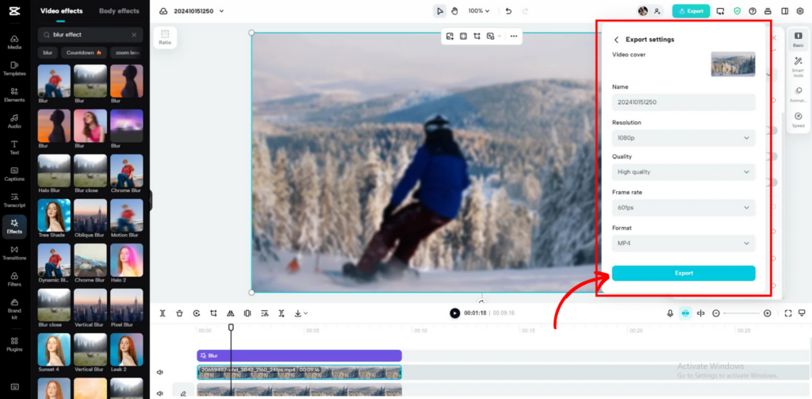812x399 pixels.
Task: Open the settings gear in top bar
Action: click(x=799, y=11)
